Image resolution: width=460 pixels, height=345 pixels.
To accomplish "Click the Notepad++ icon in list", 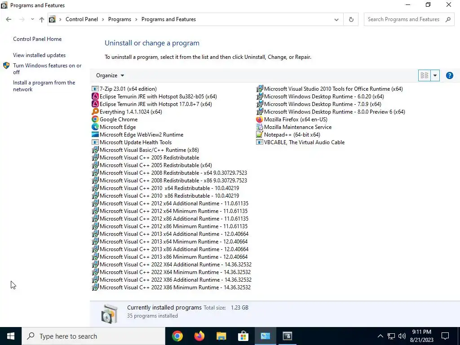I will click(259, 134).
